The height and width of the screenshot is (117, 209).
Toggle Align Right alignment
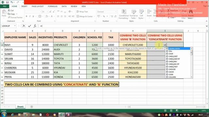[65, 16]
